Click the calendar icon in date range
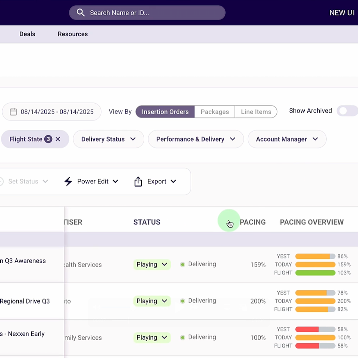The width and height of the screenshot is (358, 358). (13, 112)
